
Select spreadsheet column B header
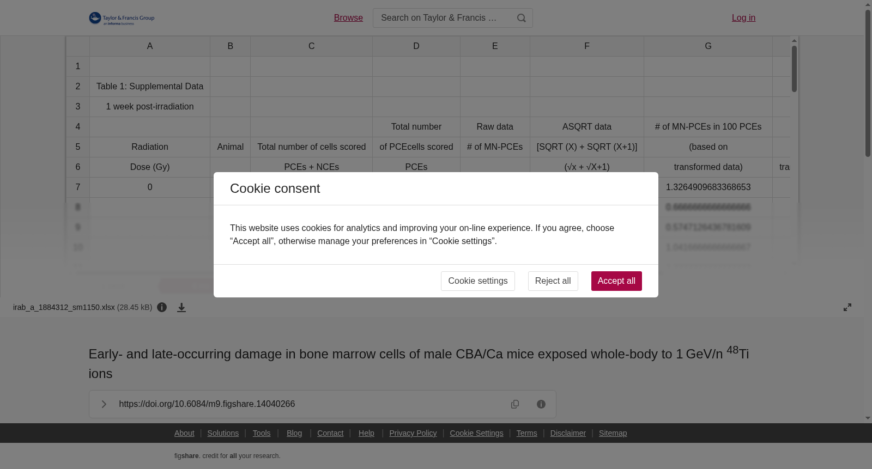pos(231,46)
